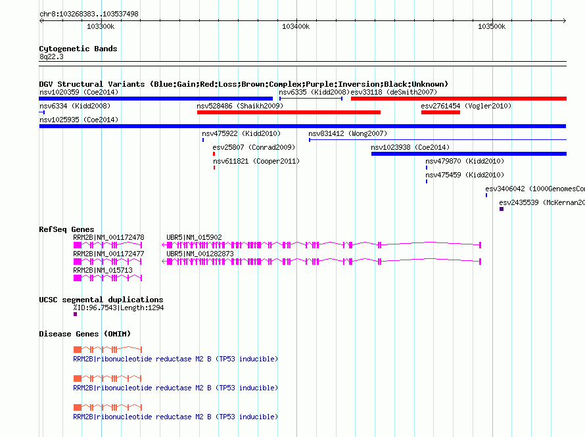Click the nsv475459 (Kidd2010) blue marker
The width and height of the screenshot is (585, 437).
tap(427, 181)
